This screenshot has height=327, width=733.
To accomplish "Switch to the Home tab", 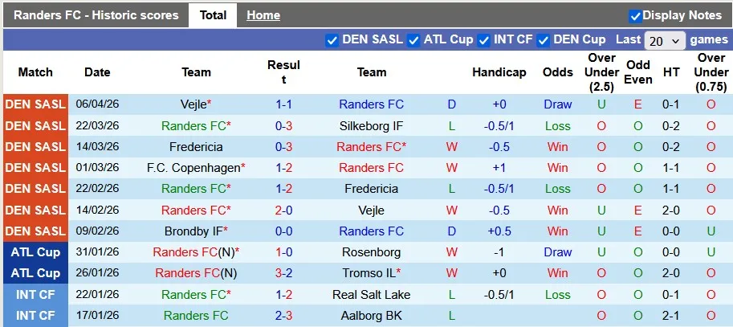I will (263, 15).
